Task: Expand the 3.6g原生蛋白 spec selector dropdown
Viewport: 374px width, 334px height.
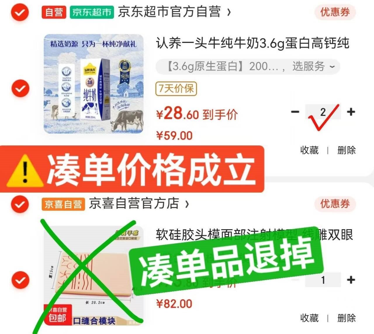Action: [x=248, y=67]
